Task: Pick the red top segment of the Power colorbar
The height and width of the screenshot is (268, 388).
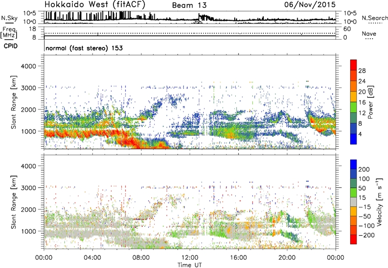Action: click(x=354, y=65)
